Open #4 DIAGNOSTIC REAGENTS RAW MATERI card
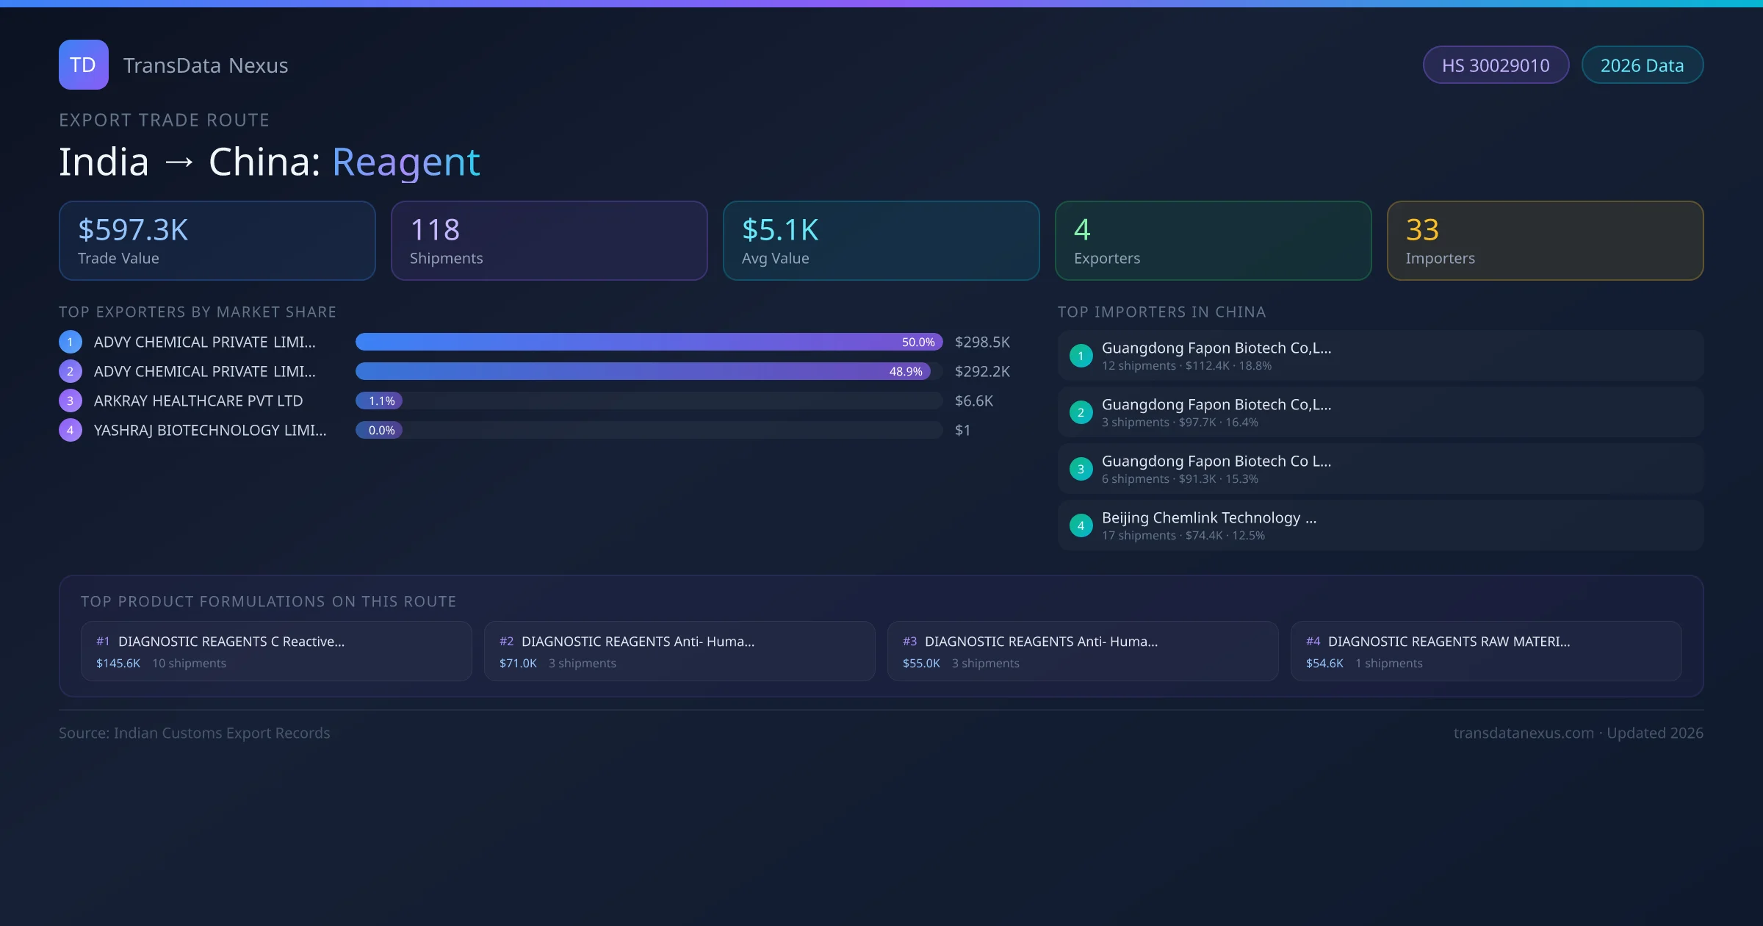The image size is (1763, 926). pos(1485,651)
